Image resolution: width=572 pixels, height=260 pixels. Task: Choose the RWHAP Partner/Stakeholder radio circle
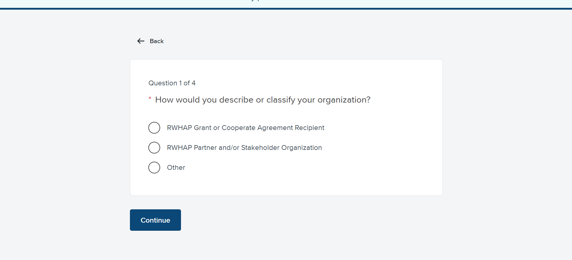click(x=154, y=148)
